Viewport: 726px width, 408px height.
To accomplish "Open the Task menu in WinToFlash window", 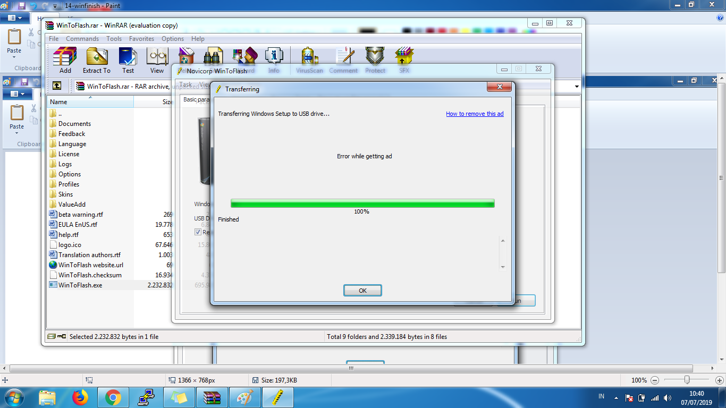I will (185, 84).
